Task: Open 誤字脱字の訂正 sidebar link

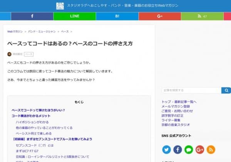Action: coord(172,115)
